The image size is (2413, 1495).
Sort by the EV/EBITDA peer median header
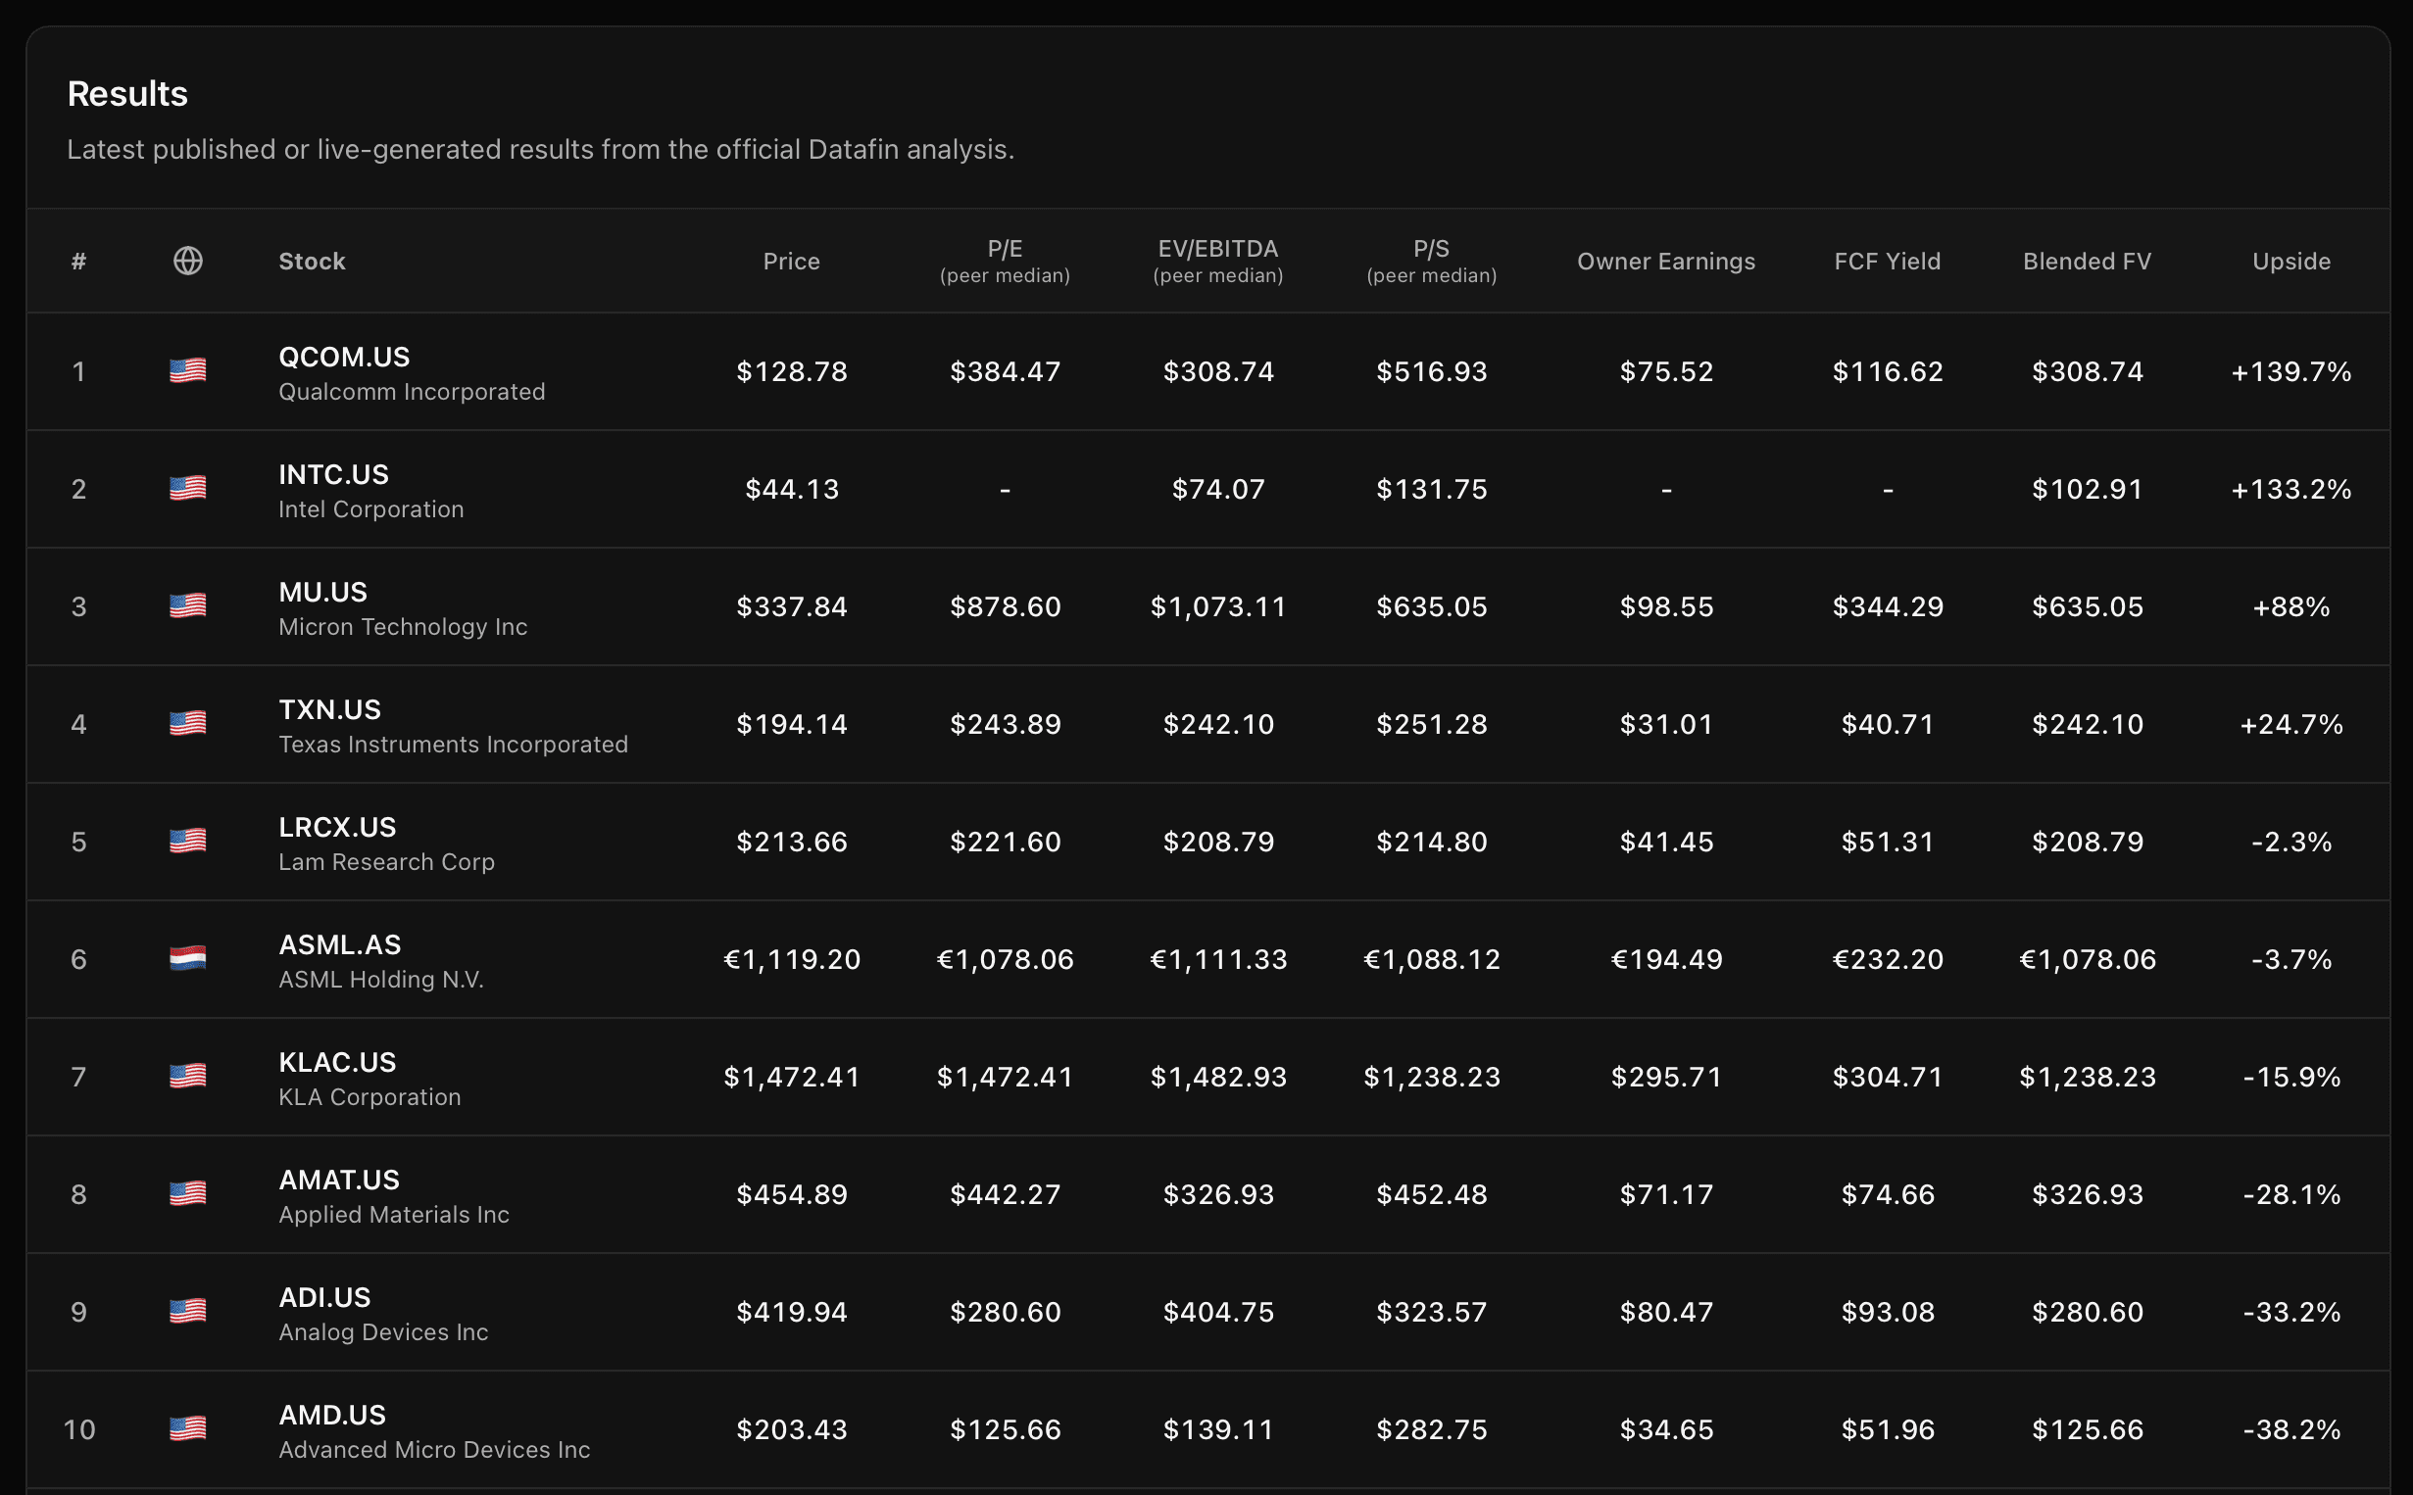[x=1218, y=261]
